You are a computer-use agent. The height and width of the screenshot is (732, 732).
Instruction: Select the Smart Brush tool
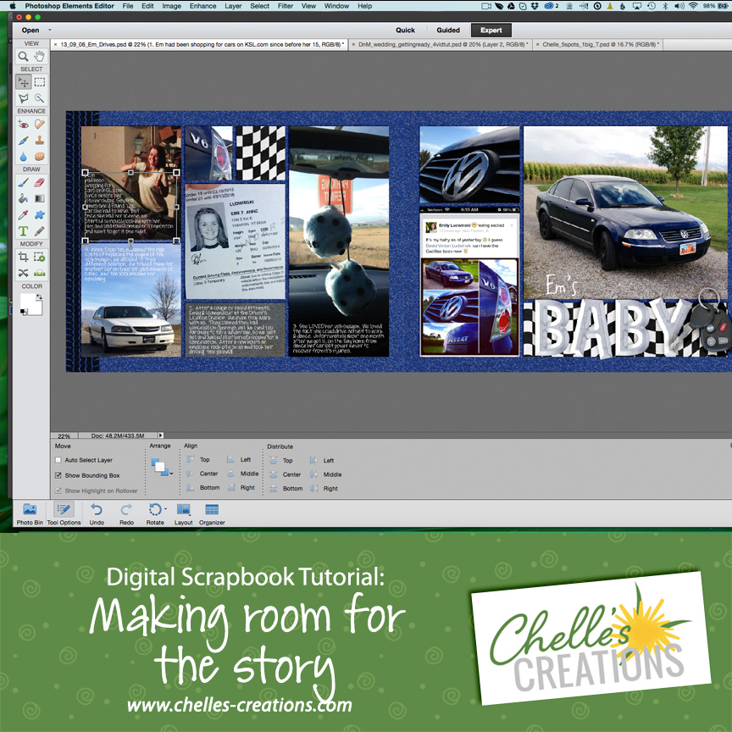23,140
